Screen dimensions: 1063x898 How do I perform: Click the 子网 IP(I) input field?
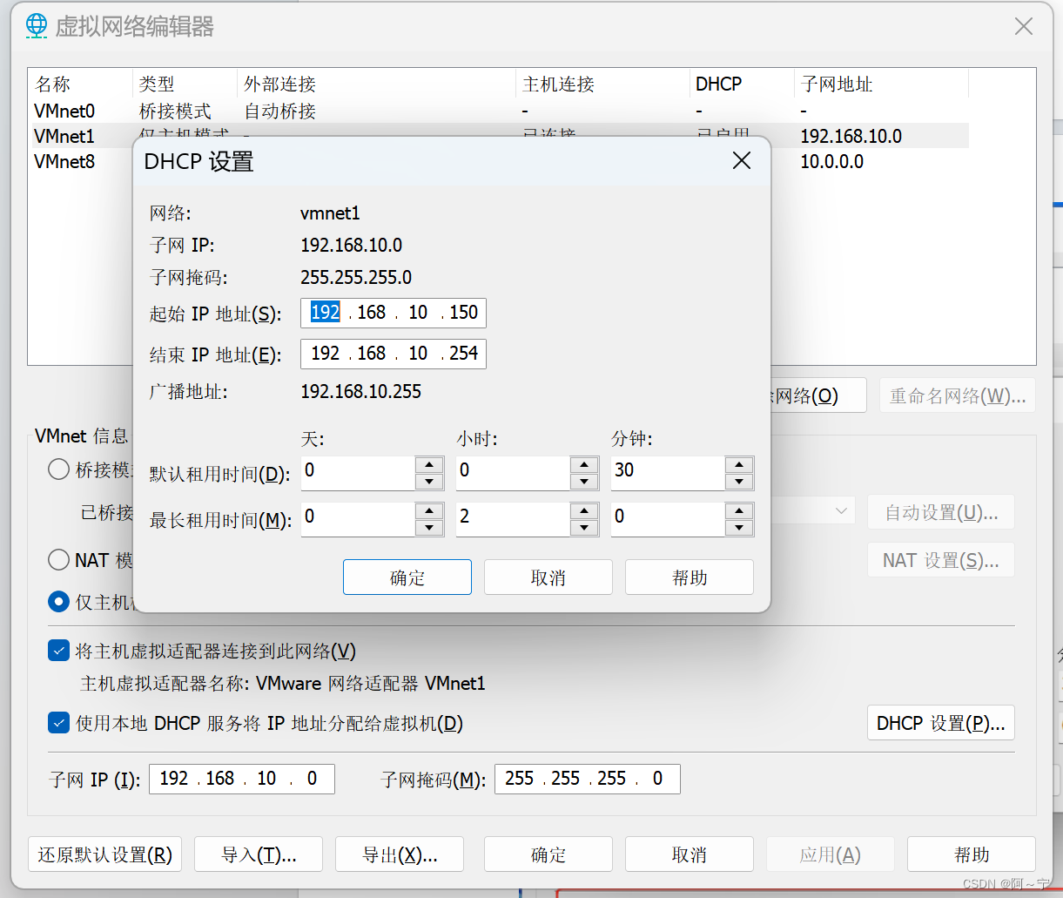tap(242, 779)
